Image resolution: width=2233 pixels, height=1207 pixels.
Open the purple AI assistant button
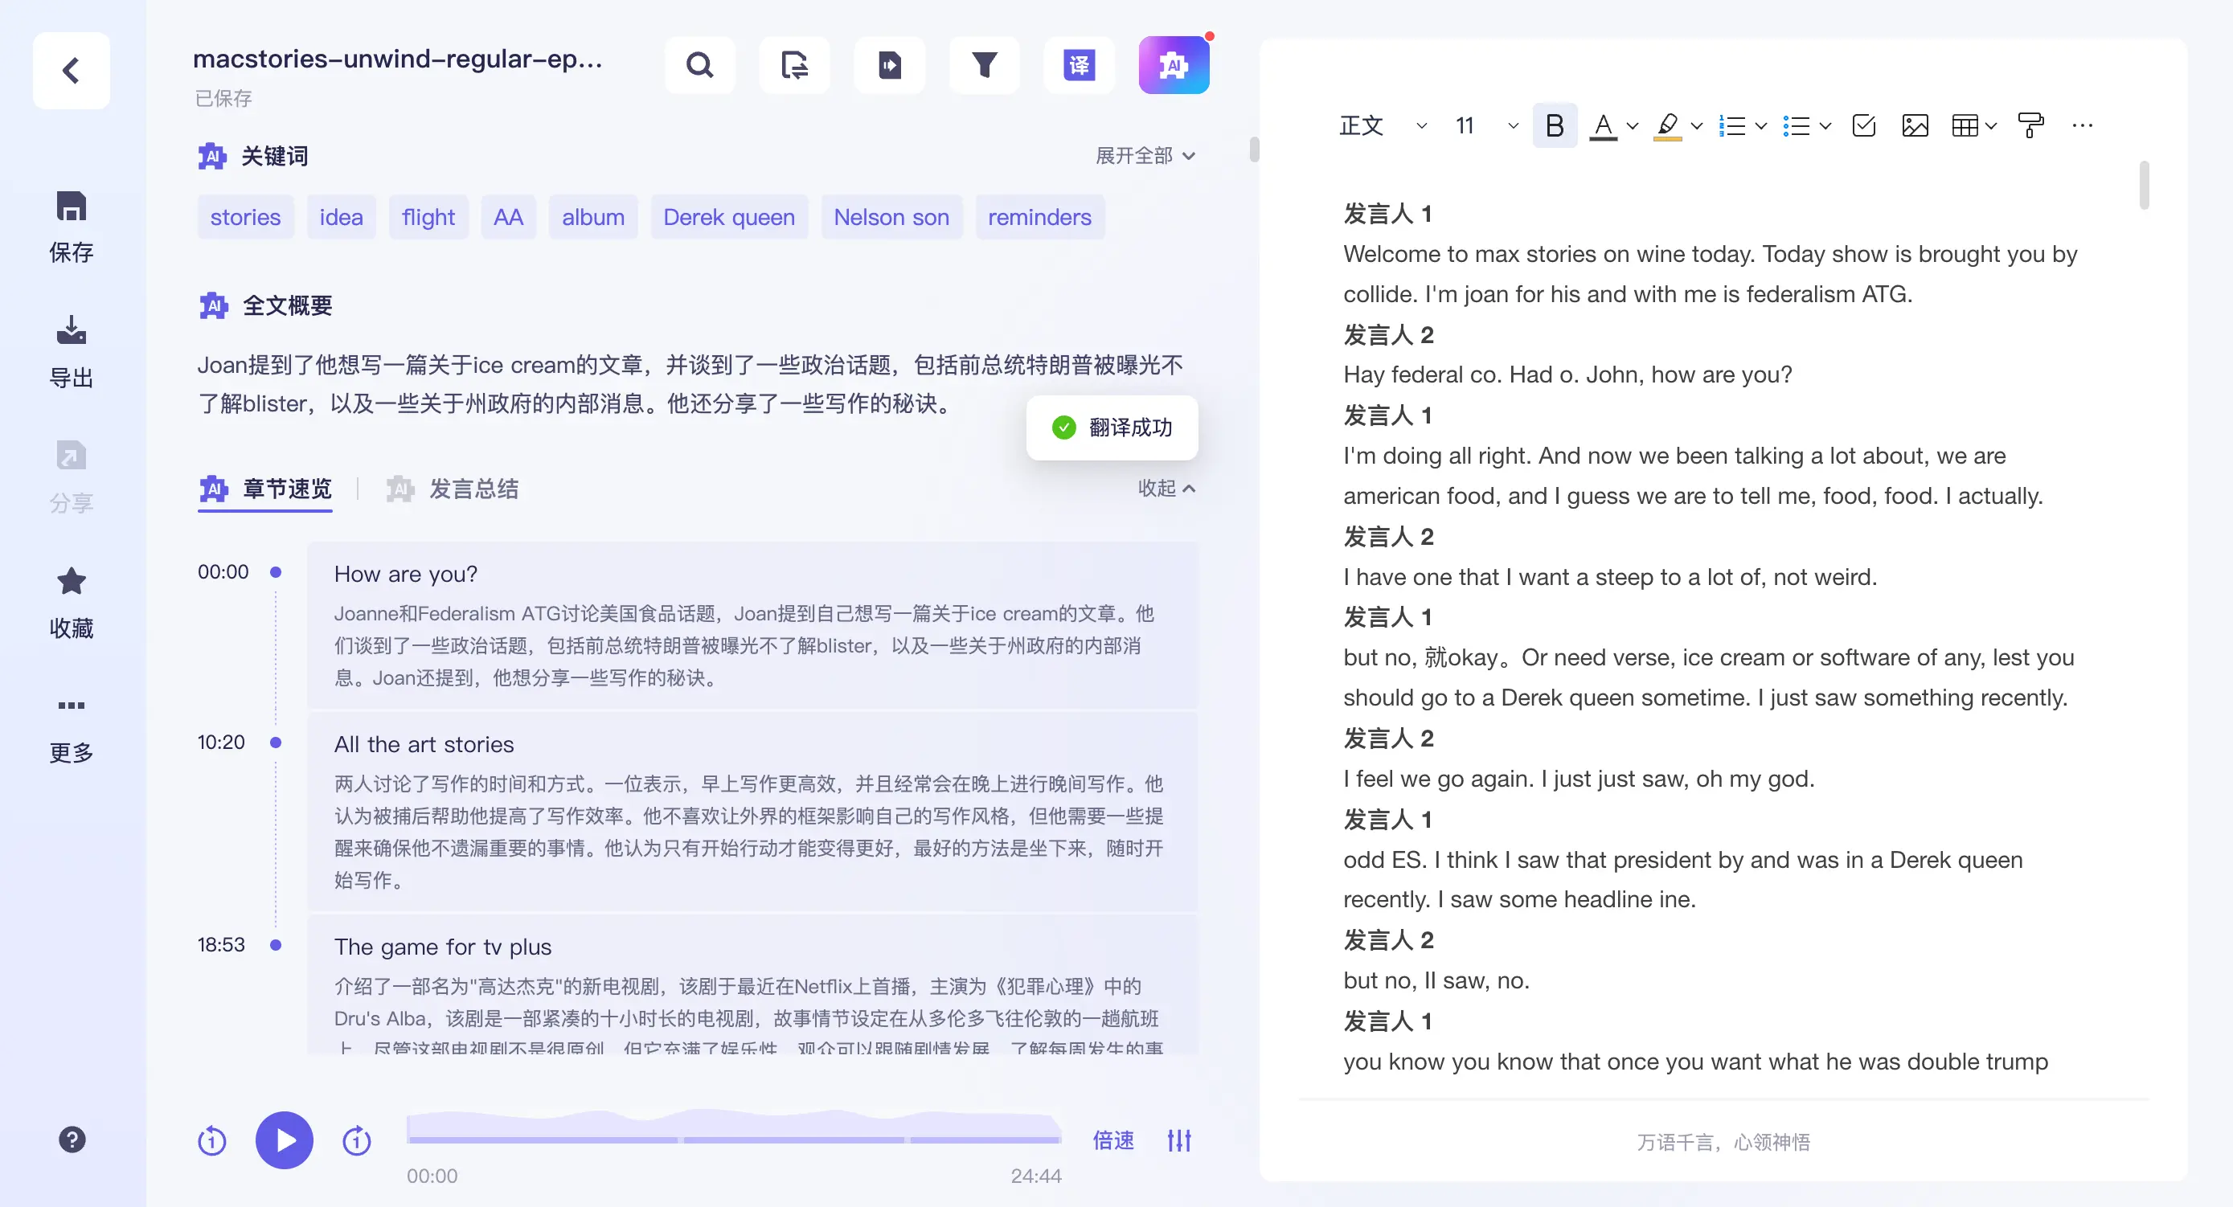click(1173, 65)
